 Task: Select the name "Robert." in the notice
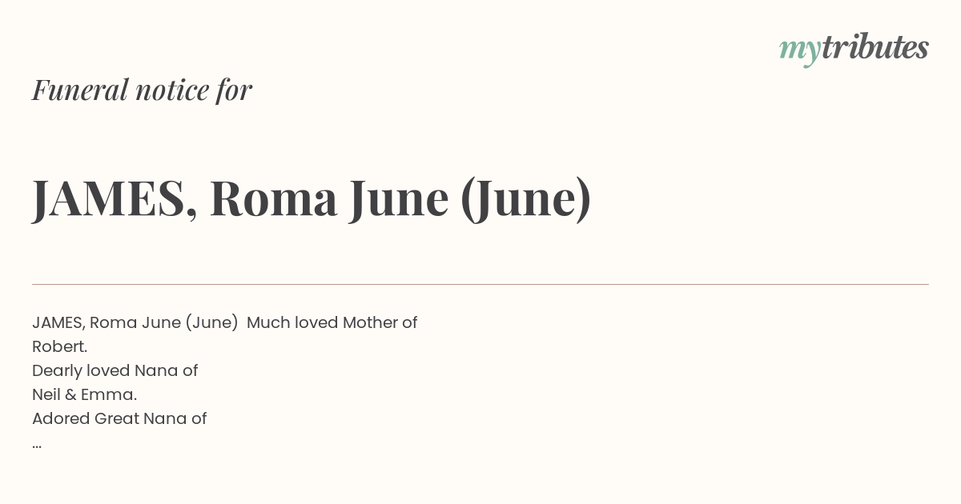point(60,346)
